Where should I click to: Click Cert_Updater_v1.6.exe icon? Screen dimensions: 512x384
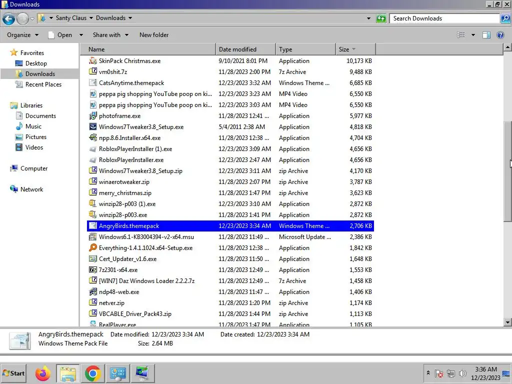[x=93, y=259]
